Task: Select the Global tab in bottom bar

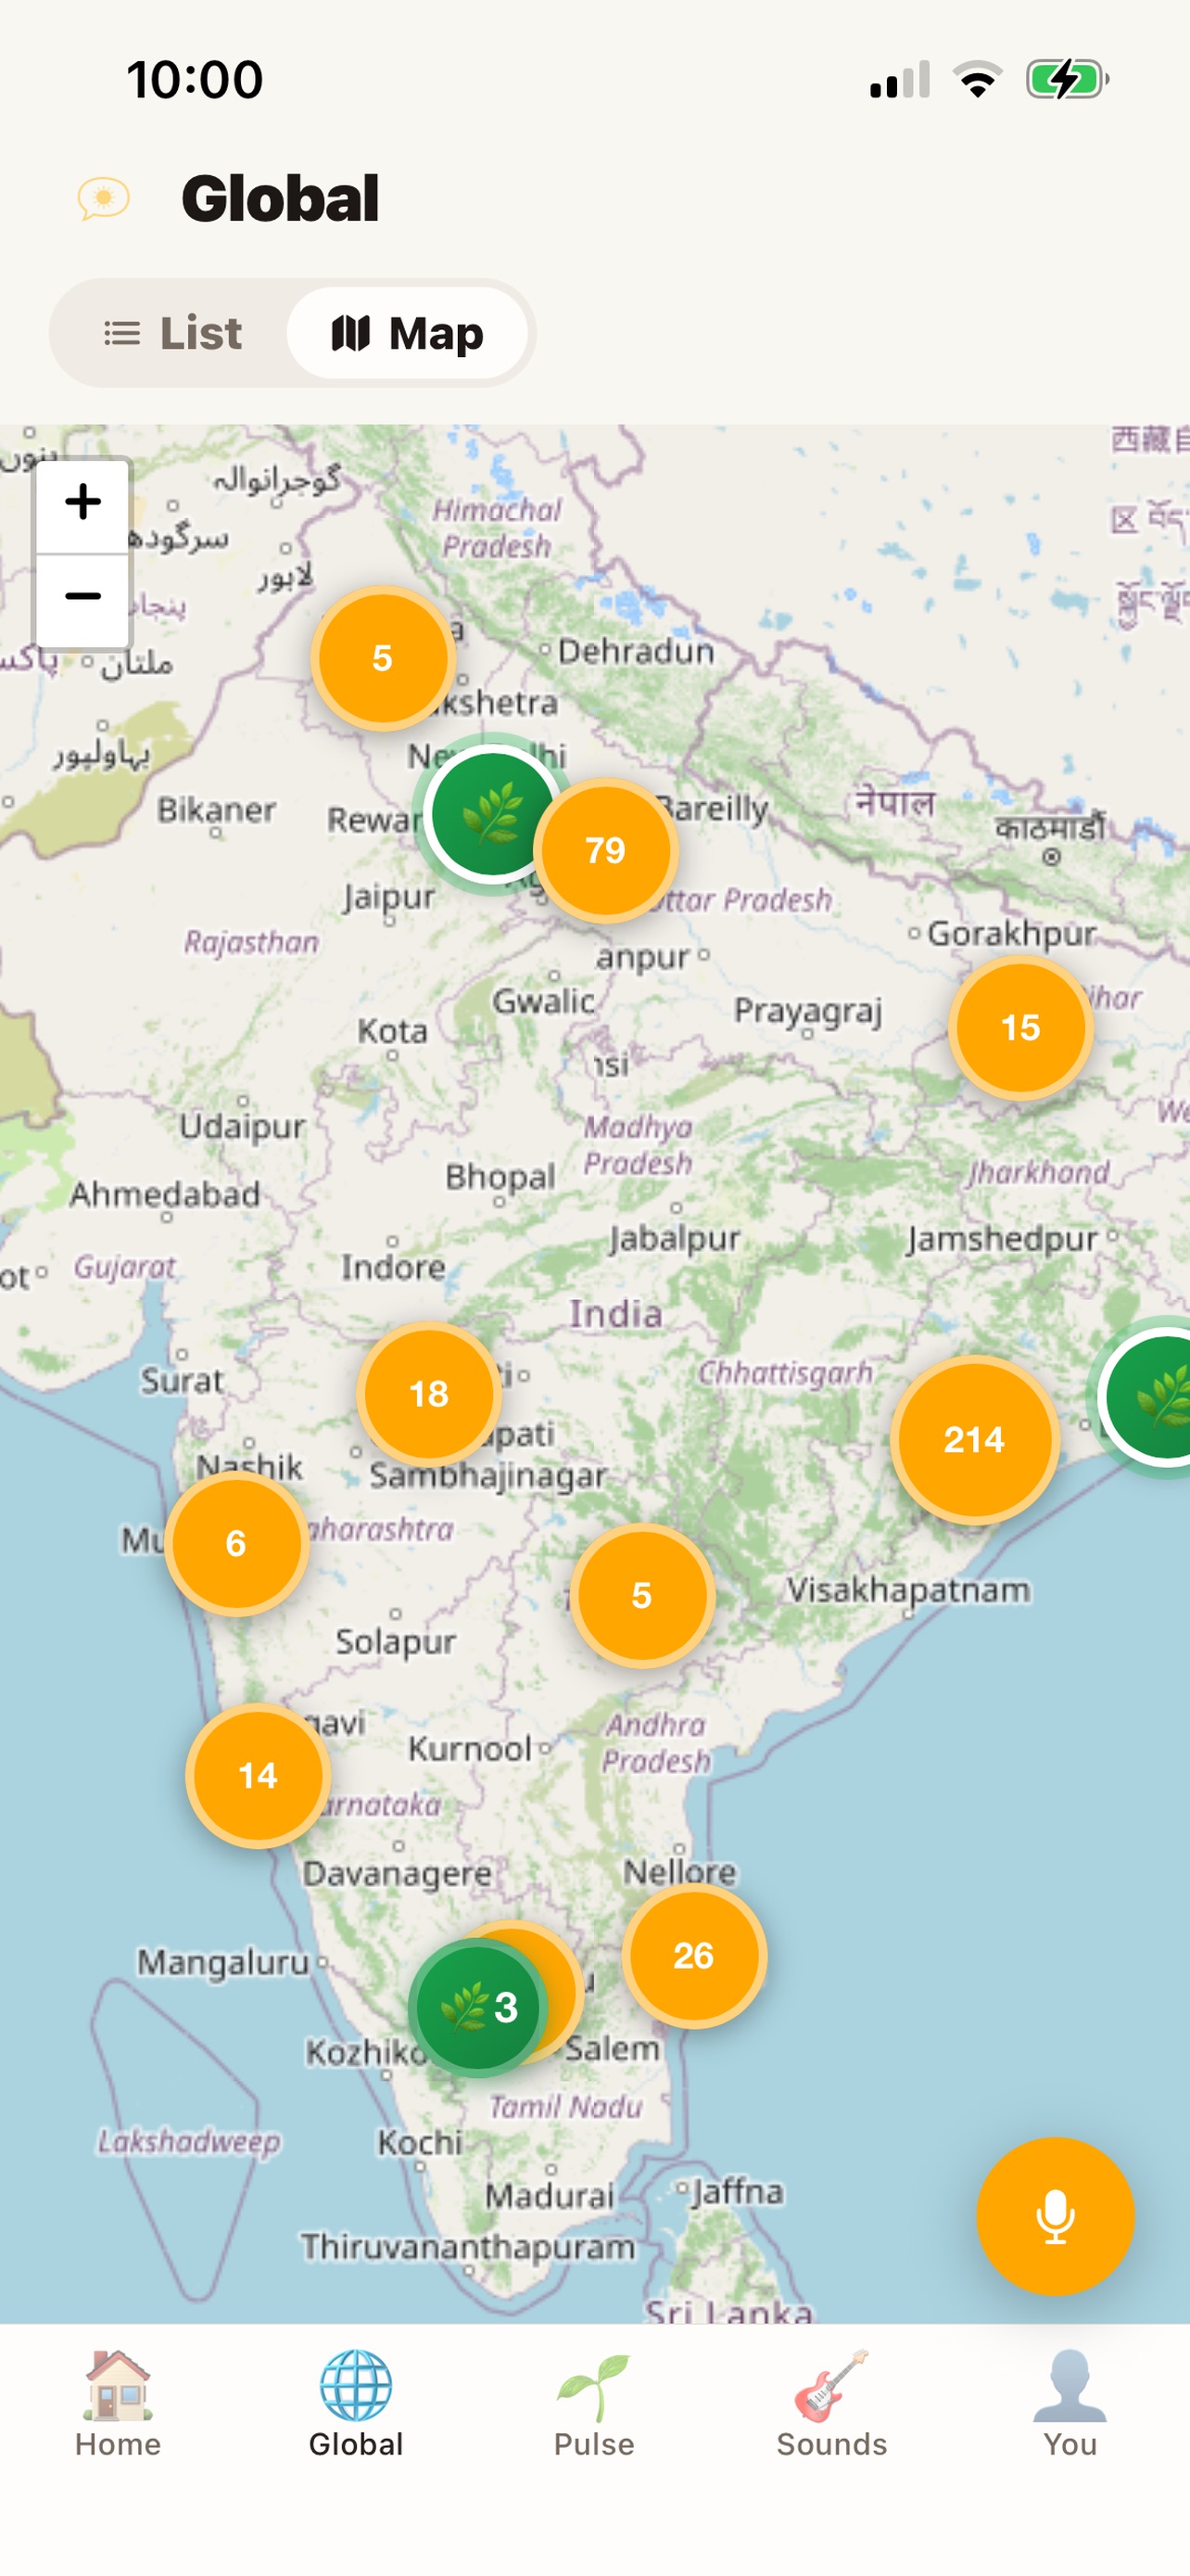Action: [x=356, y=2404]
